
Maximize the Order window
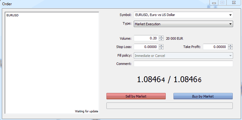[x=222, y=3]
